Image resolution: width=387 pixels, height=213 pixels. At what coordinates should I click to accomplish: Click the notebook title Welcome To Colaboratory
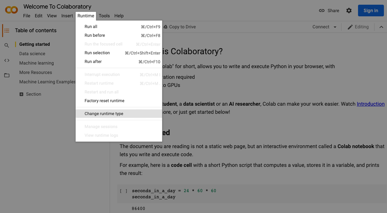[57, 7]
